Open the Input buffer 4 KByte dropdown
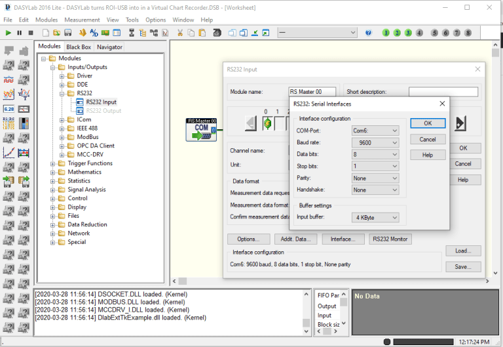This screenshot has height=347, width=503. click(375, 218)
